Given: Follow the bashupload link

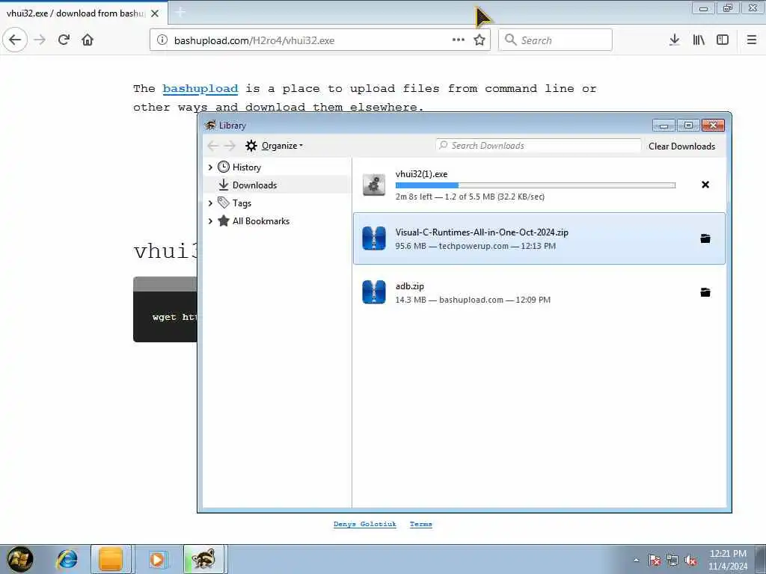Looking at the screenshot, I should tap(200, 89).
